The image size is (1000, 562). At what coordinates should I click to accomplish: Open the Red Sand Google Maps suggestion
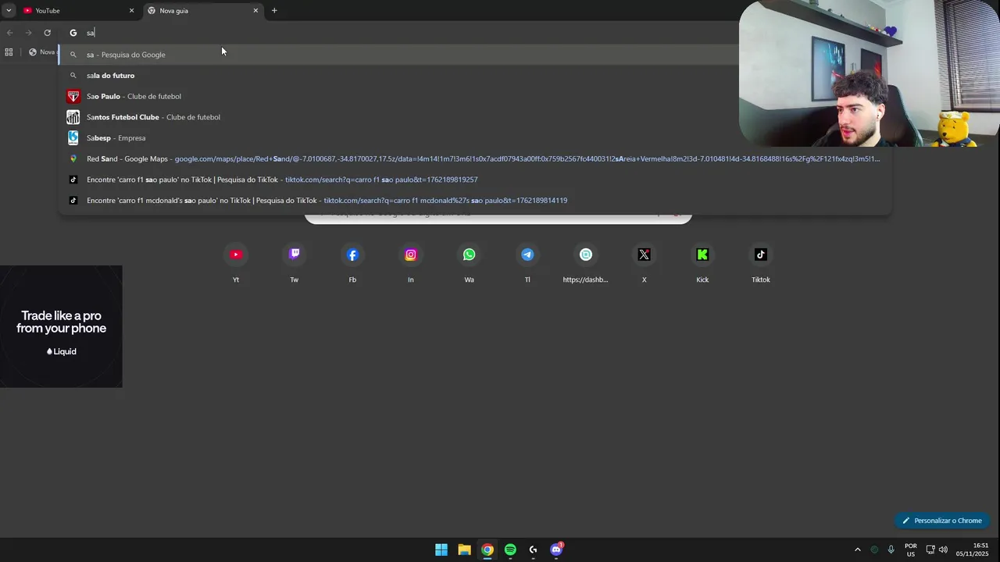coord(475,158)
